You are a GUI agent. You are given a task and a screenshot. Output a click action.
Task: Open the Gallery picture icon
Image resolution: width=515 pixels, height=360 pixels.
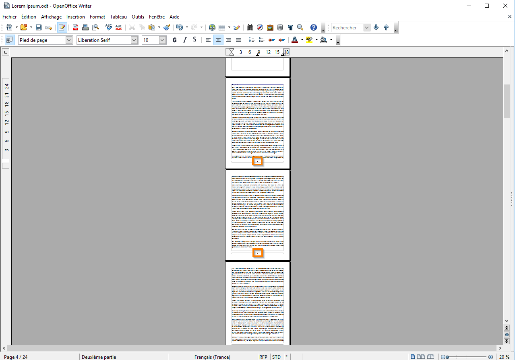pos(270,27)
